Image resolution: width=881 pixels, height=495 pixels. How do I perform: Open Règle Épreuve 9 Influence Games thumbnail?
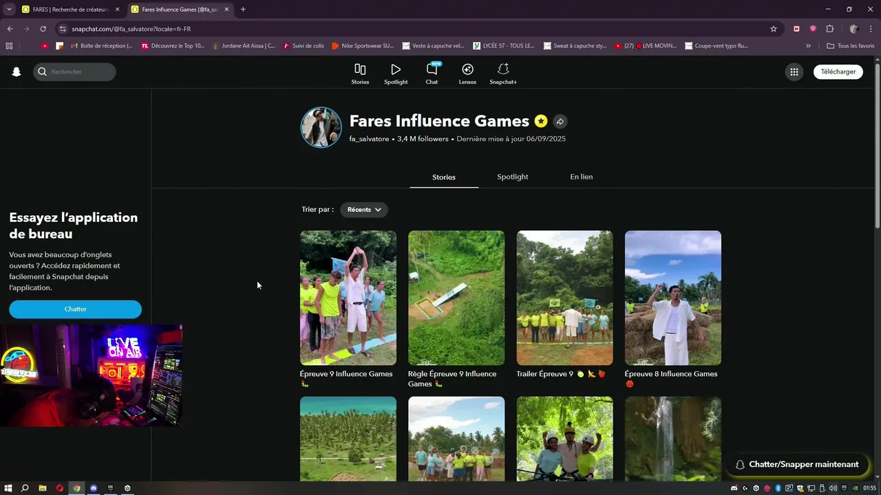[x=456, y=298]
